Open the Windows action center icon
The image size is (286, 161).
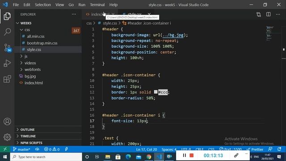click(279, 157)
